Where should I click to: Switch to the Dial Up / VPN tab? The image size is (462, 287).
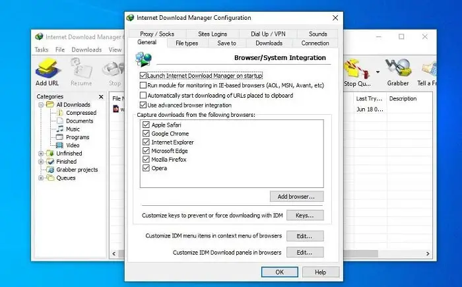(268, 34)
